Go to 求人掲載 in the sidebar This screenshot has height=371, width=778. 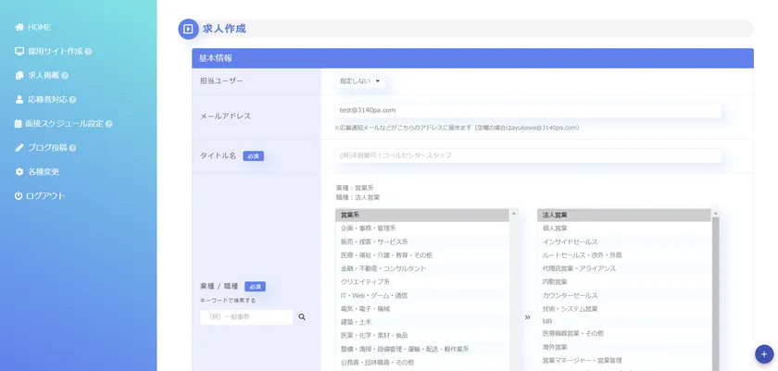click(x=43, y=75)
